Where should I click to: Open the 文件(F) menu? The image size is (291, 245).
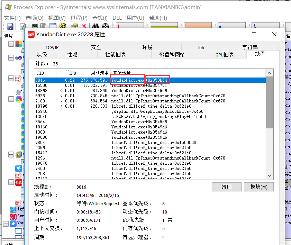[12, 18]
